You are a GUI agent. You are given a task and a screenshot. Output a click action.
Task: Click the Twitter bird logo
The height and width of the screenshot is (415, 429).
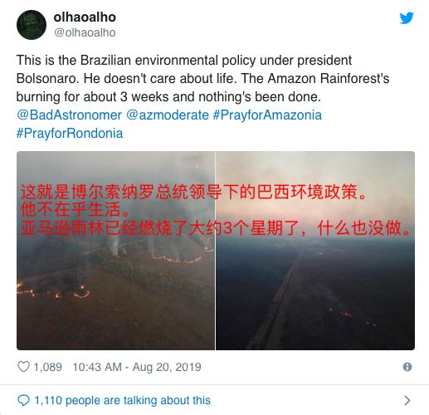pyautogui.click(x=407, y=17)
